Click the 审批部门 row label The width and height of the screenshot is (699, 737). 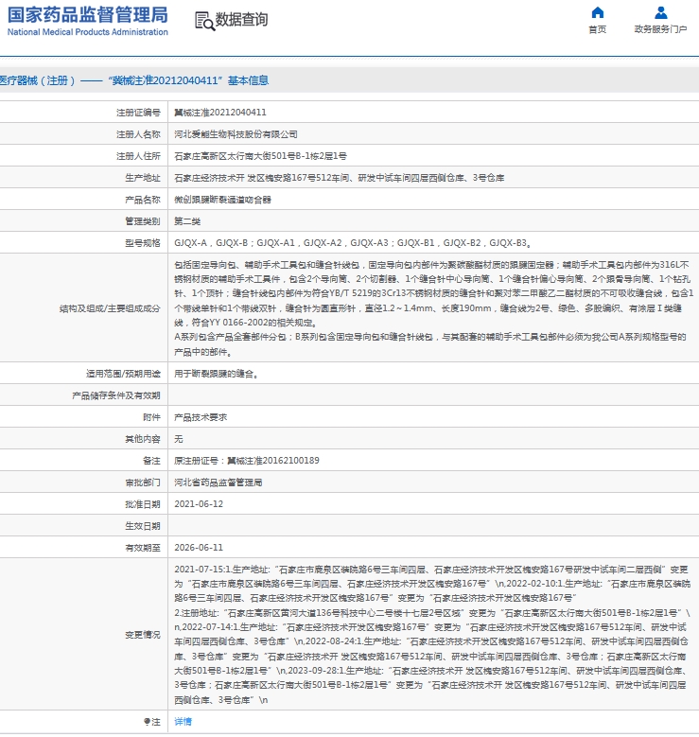(x=143, y=483)
